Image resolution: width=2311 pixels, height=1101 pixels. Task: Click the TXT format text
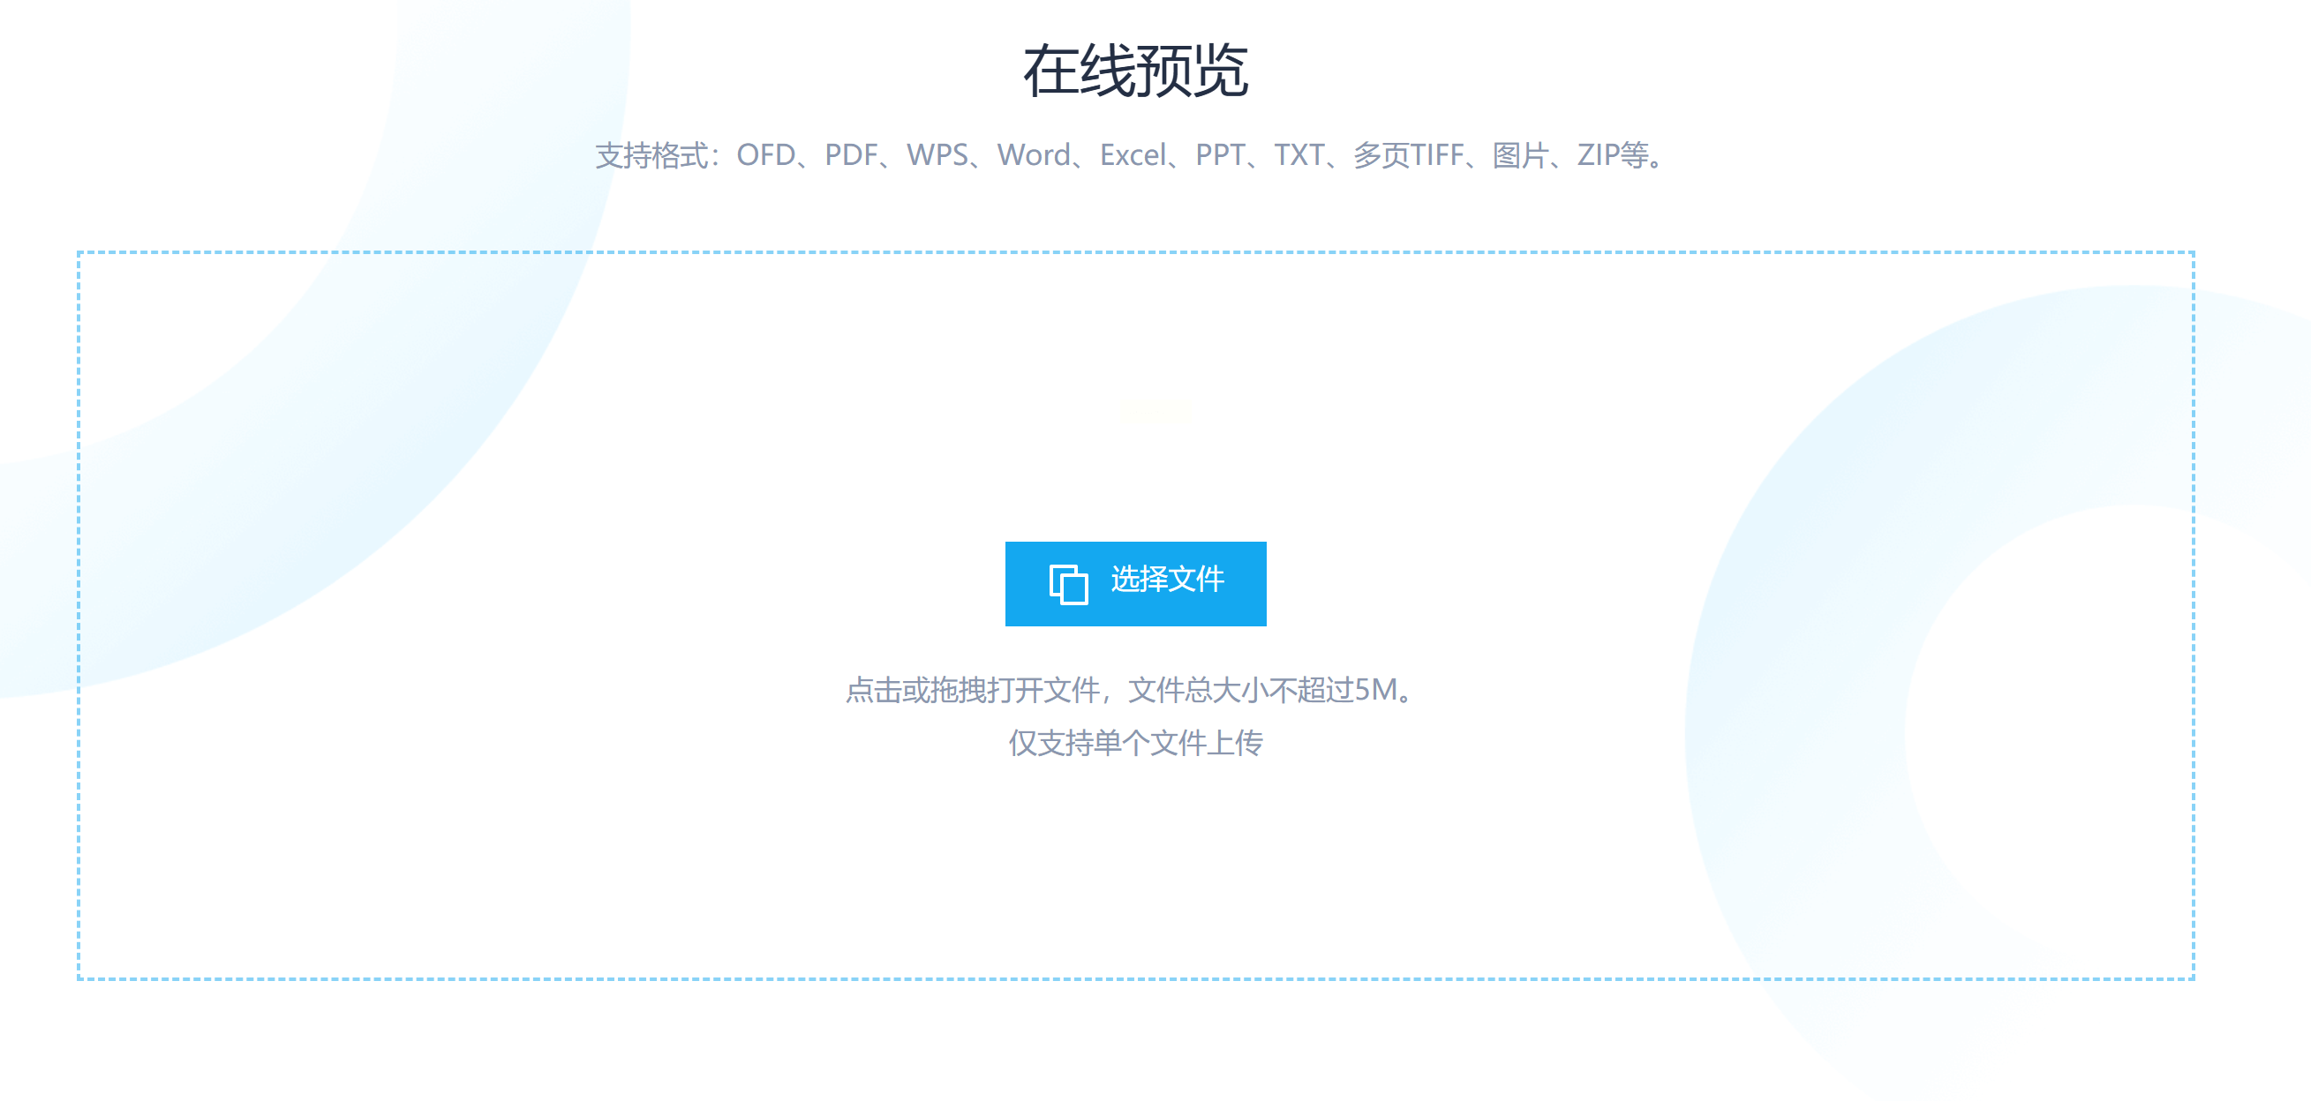coord(1299,155)
